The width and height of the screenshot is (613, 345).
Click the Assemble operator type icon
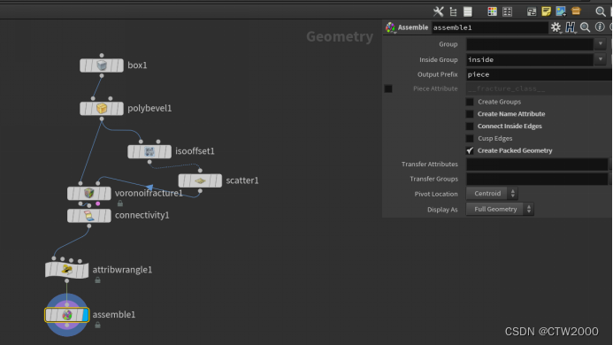pyautogui.click(x=390, y=27)
